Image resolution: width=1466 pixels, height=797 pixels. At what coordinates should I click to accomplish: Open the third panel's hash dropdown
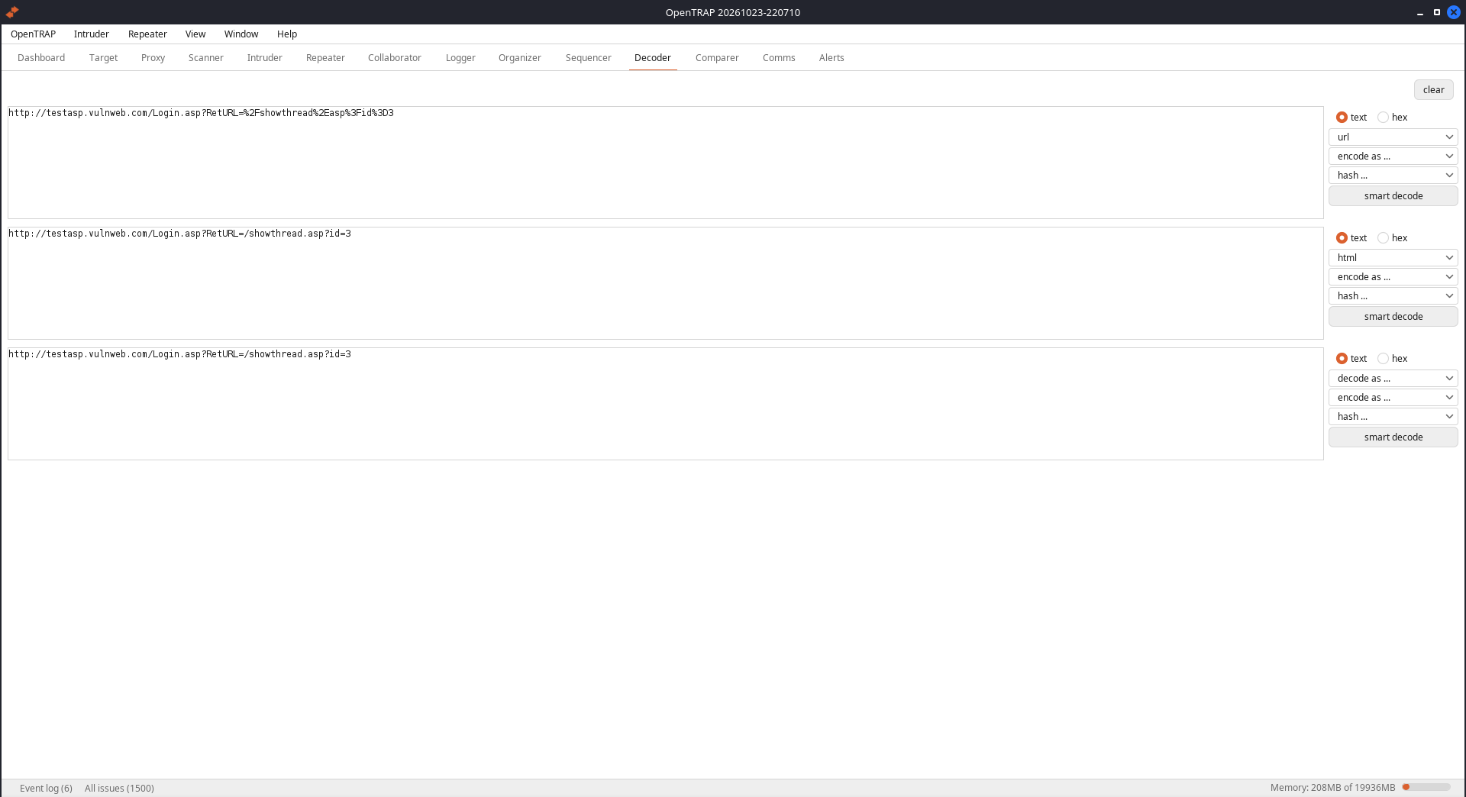(1393, 417)
